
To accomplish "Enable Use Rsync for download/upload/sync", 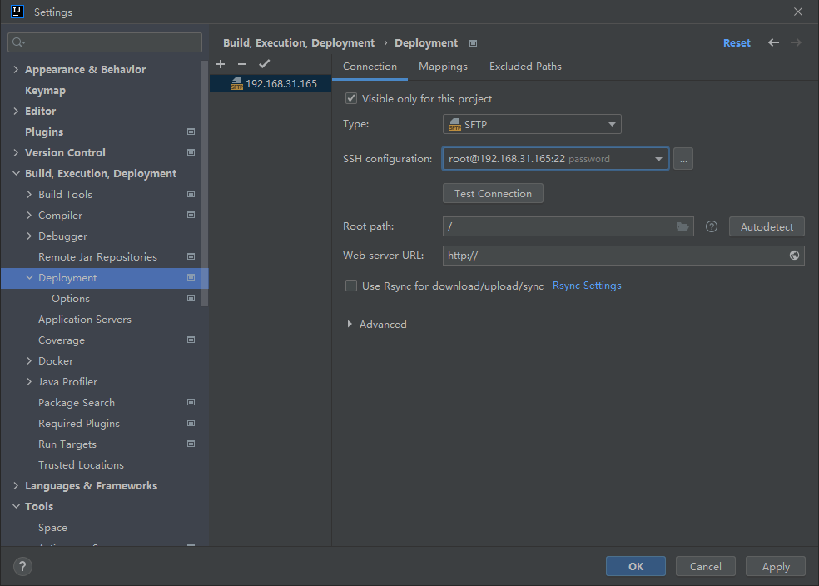I will click(x=351, y=286).
